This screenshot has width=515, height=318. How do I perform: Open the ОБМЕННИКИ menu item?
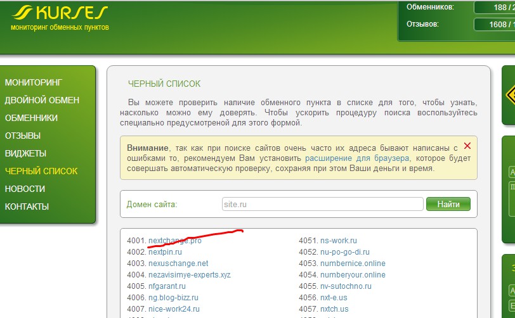pyautogui.click(x=31, y=118)
